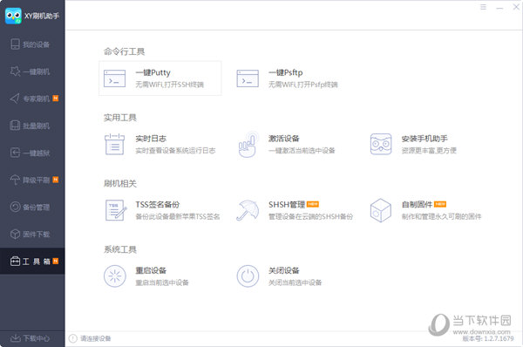The width and height of the screenshot is (523, 347).
Task: Click the 自制固件 cube icon
Action: (x=381, y=210)
